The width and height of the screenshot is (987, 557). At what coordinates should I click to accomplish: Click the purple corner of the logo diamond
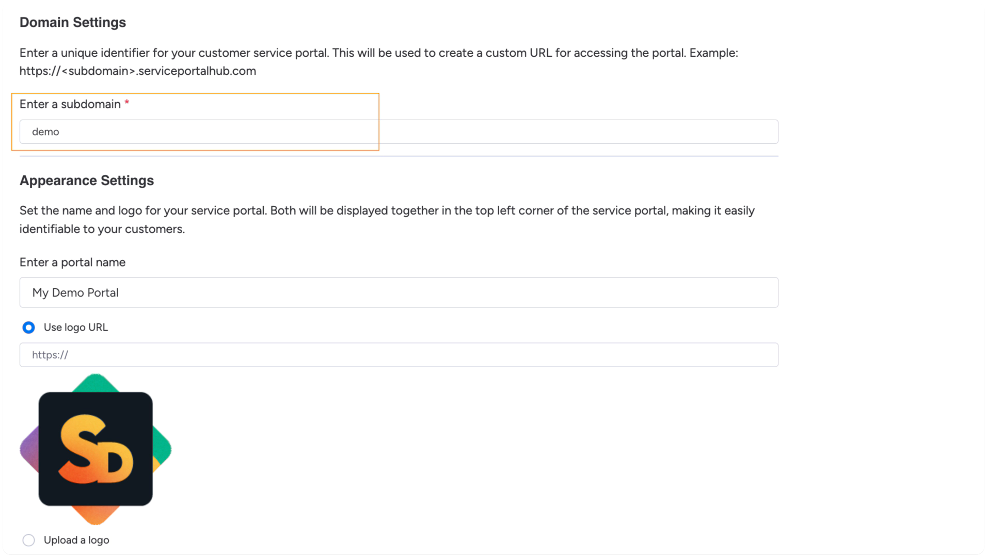pyautogui.click(x=28, y=449)
